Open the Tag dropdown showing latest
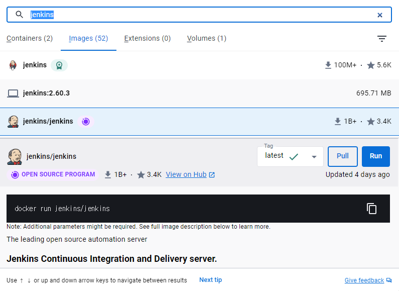399x291 pixels. 291,156
